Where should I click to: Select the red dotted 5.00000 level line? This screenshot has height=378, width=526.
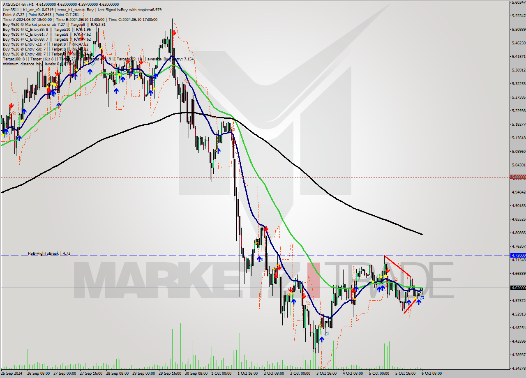coord(255,177)
